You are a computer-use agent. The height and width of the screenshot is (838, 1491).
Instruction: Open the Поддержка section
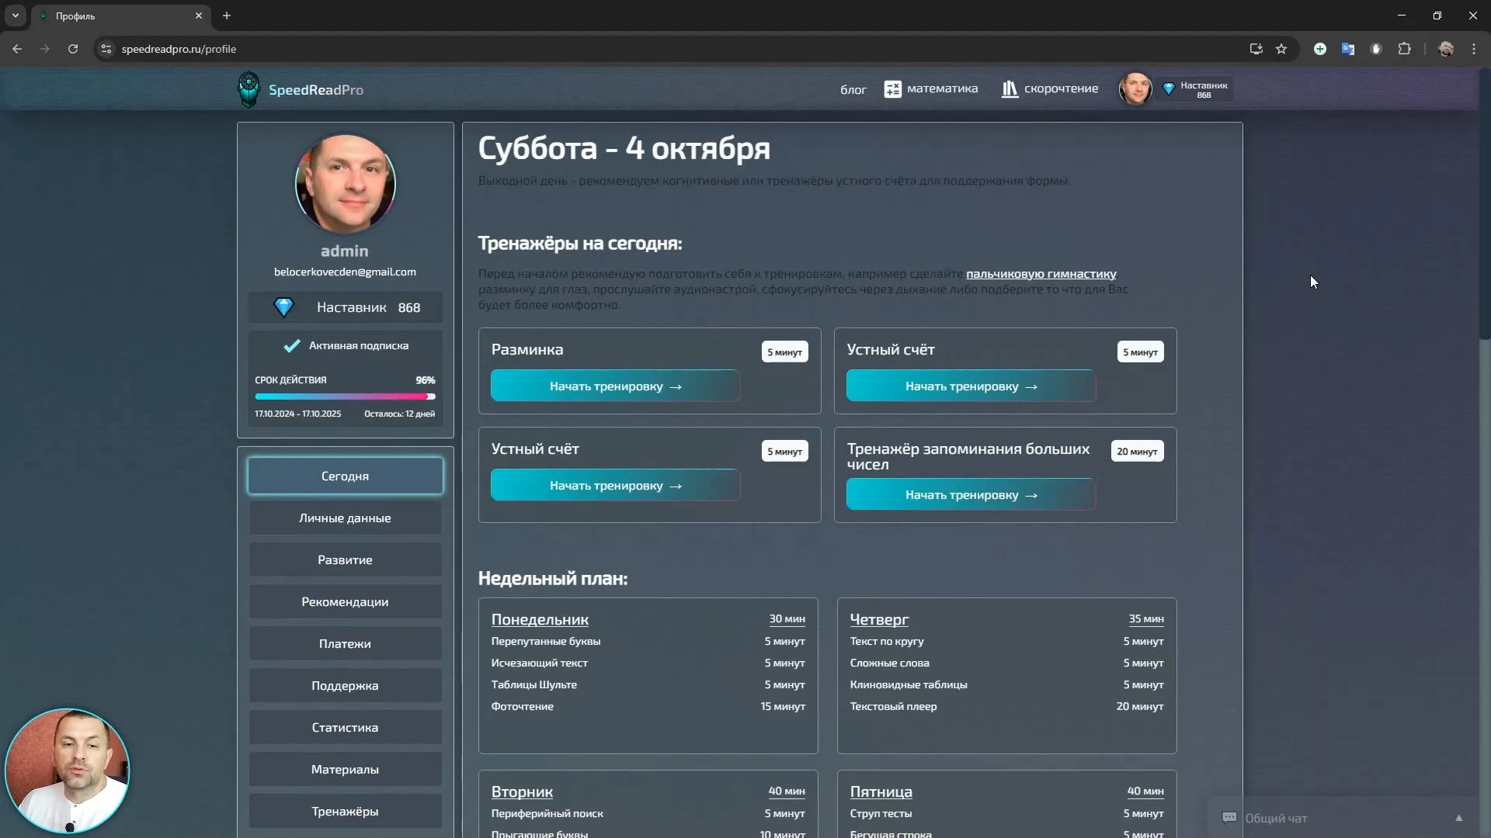[346, 685]
